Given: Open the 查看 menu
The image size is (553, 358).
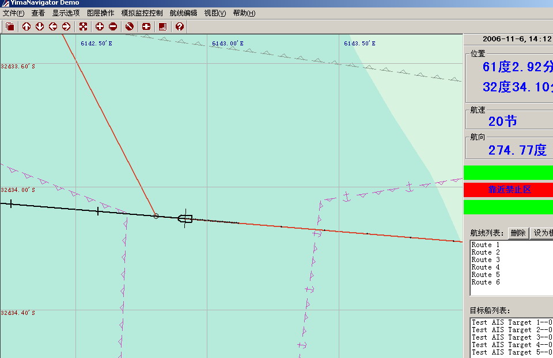Looking at the screenshot, I should coord(38,13).
